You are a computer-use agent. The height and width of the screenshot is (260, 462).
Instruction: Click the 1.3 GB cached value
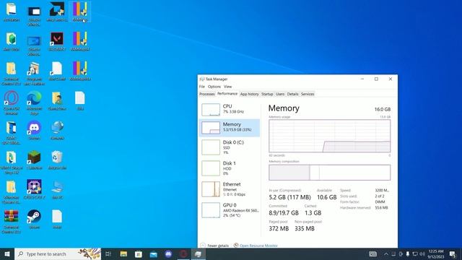pos(313,213)
